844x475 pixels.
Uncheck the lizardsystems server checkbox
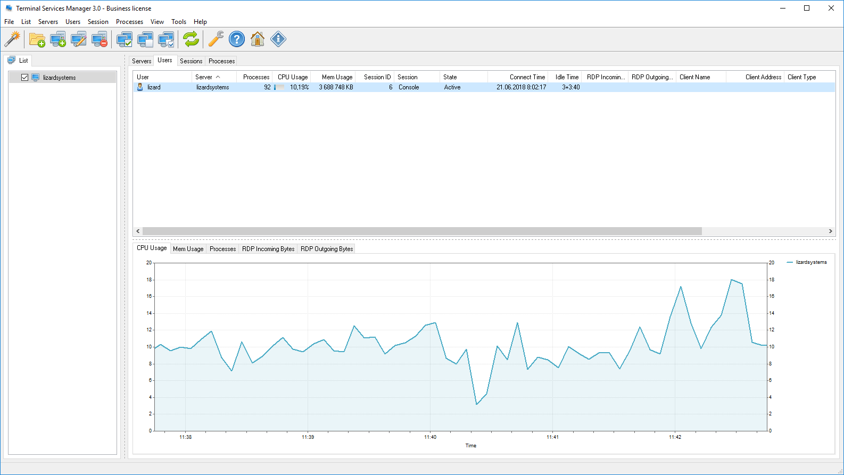(24, 78)
